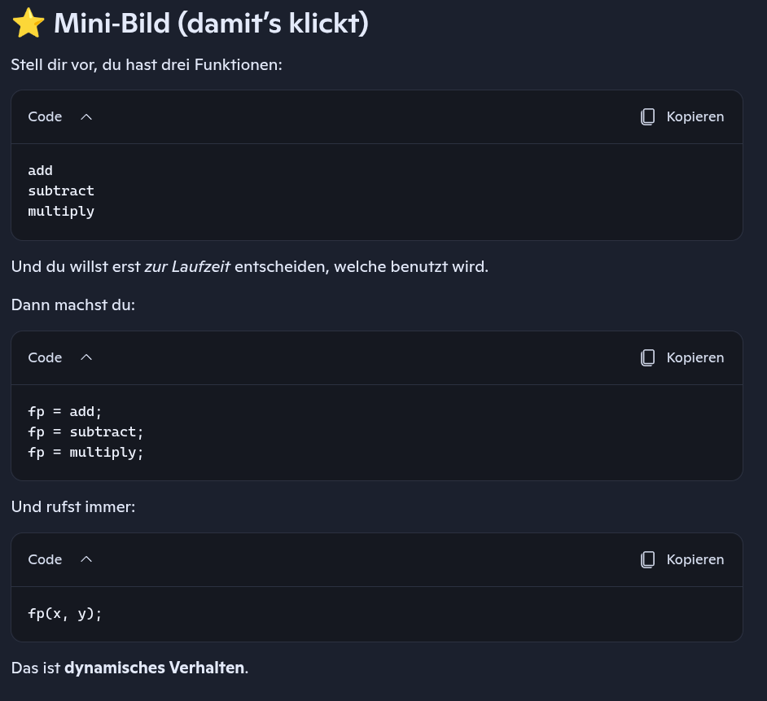
Task: Click the italic 'zur Laufzeit' text
Action: point(187,266)
